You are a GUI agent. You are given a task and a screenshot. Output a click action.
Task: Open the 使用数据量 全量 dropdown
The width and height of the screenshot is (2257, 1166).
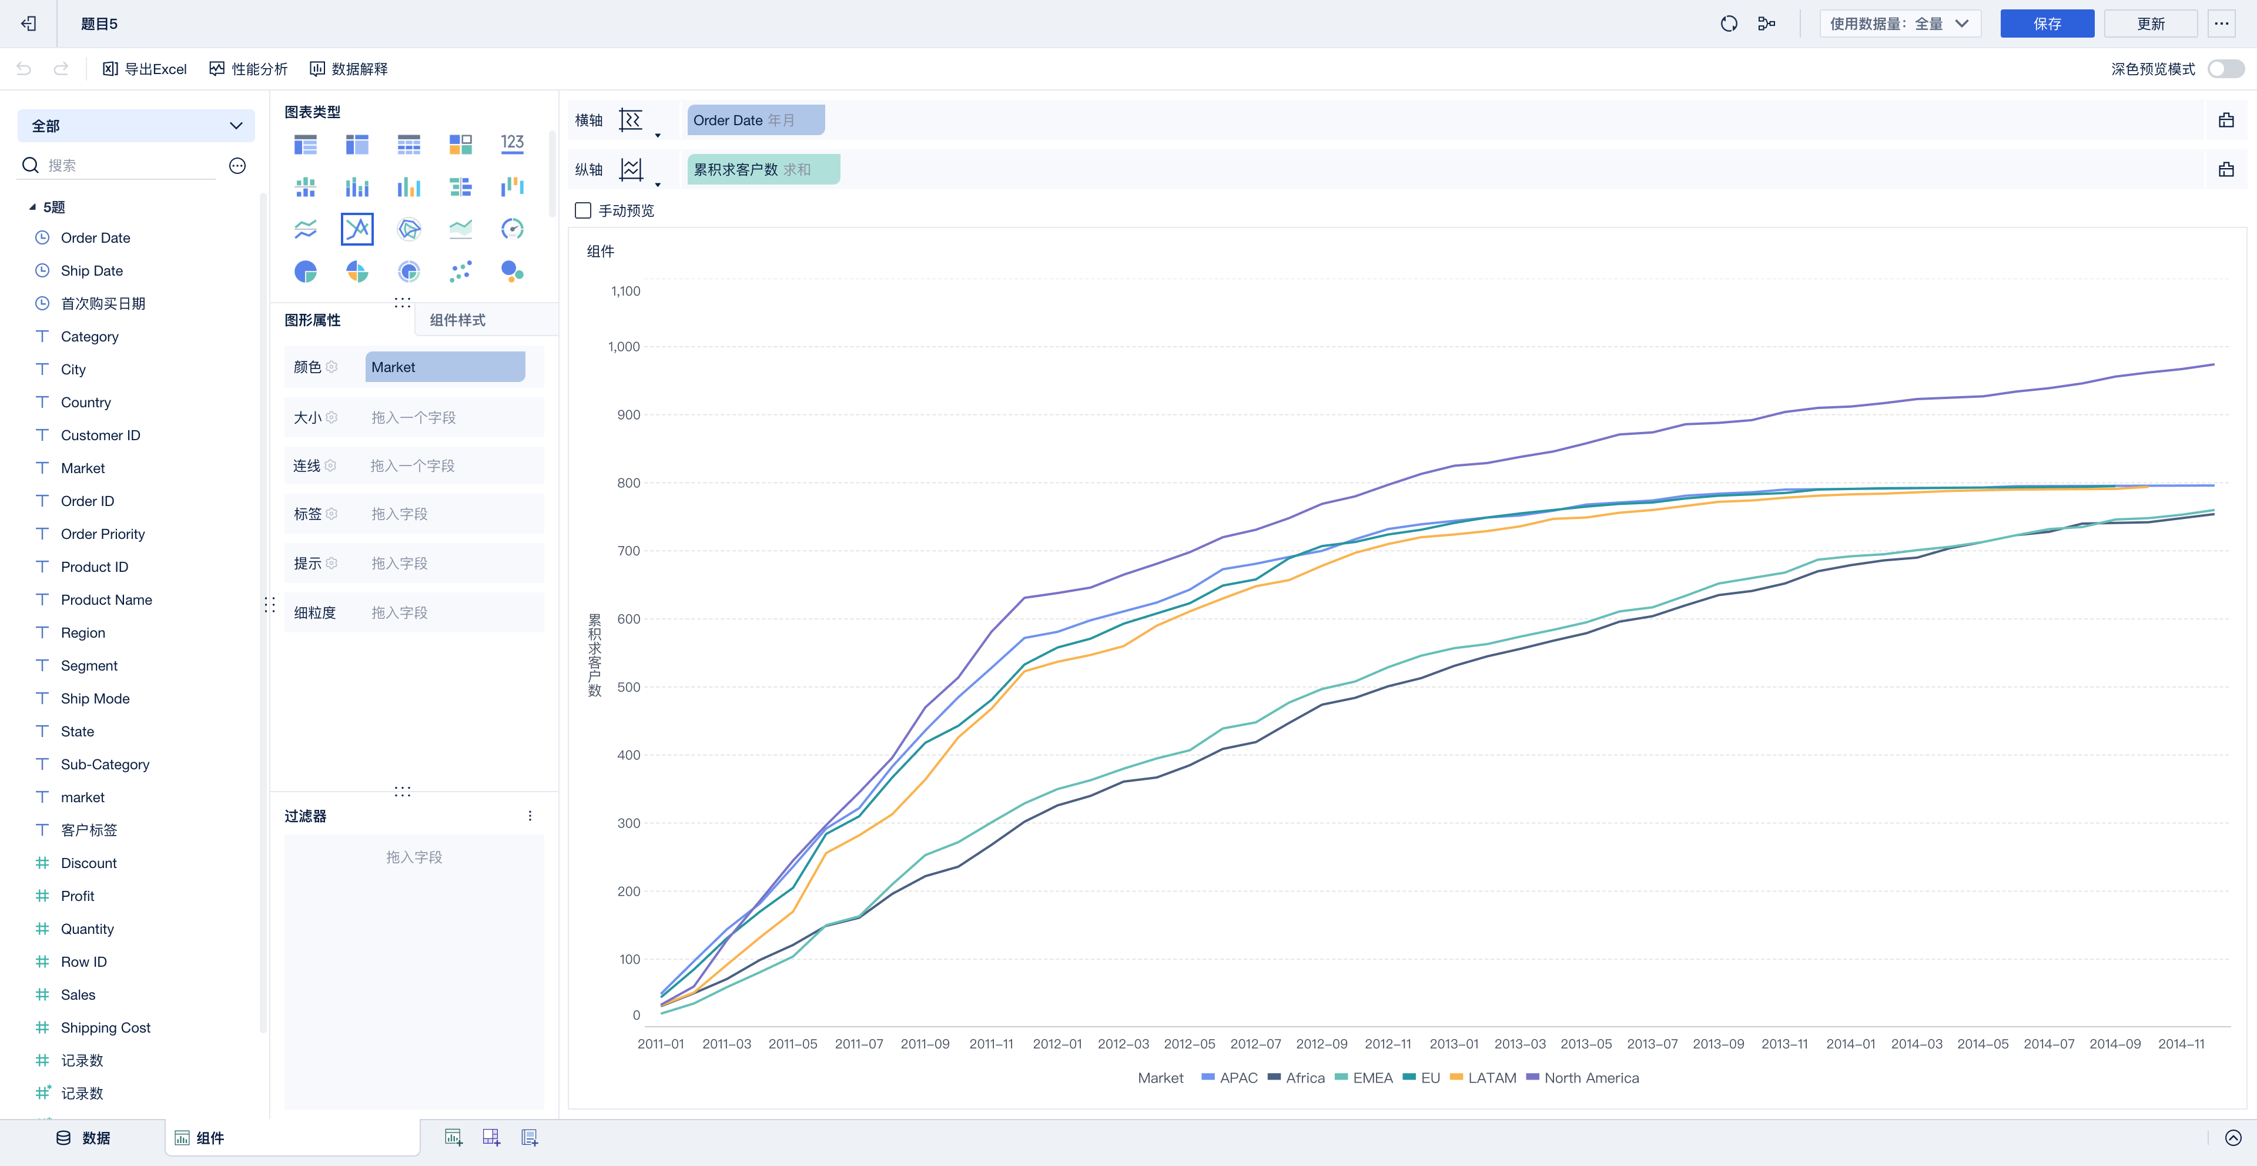coord(1900,24)
